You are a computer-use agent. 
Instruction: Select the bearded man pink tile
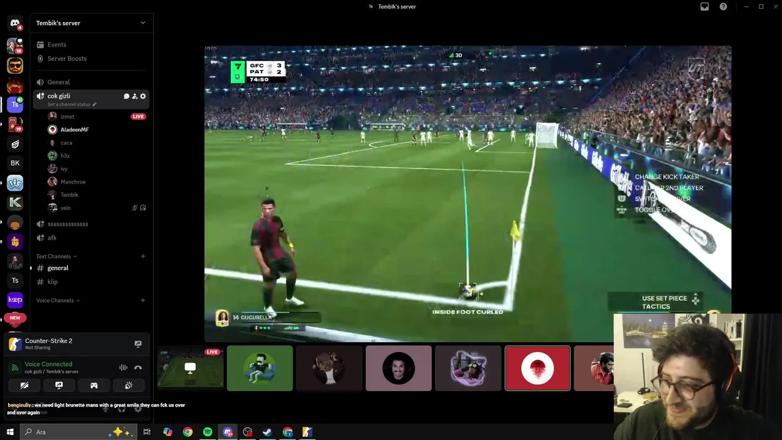coord(398,368)
